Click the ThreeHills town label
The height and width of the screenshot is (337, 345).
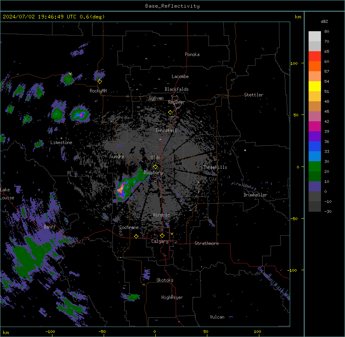215,167
